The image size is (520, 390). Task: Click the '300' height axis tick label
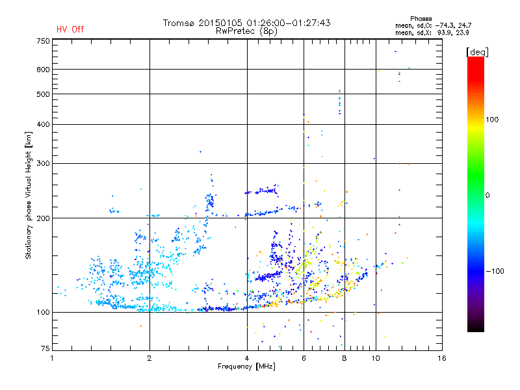(43, 163)
